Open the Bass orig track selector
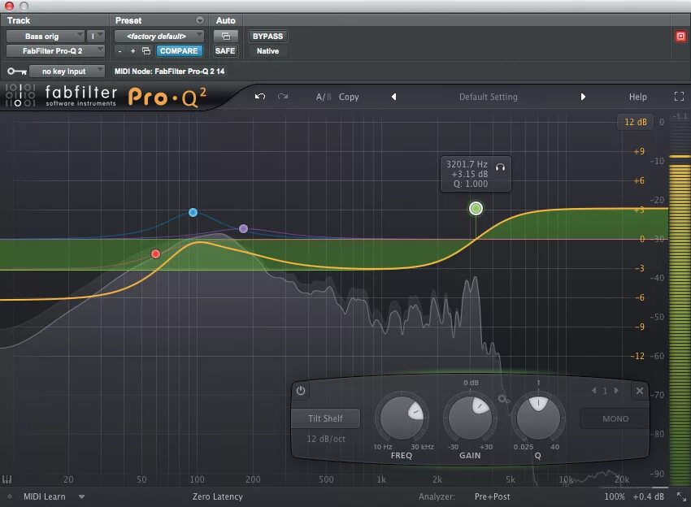The image size is (691, 507). [45, 36]
